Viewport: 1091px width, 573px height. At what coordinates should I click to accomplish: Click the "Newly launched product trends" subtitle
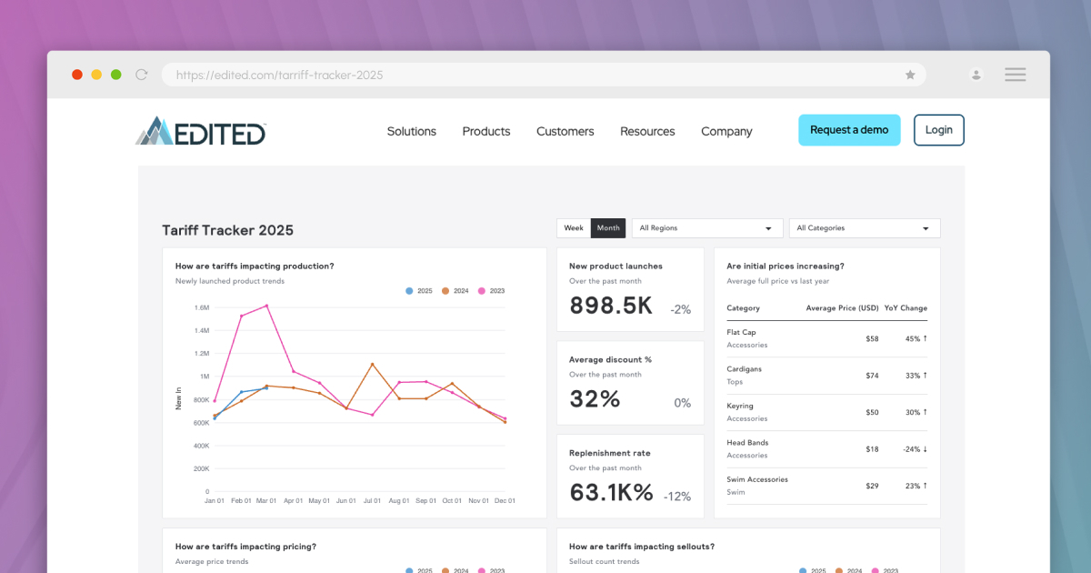[x=230, y=281]
